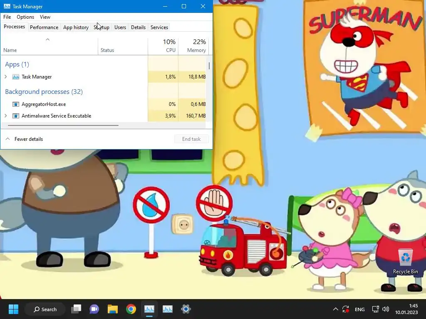Switch to the Details tab

(138, 27)
